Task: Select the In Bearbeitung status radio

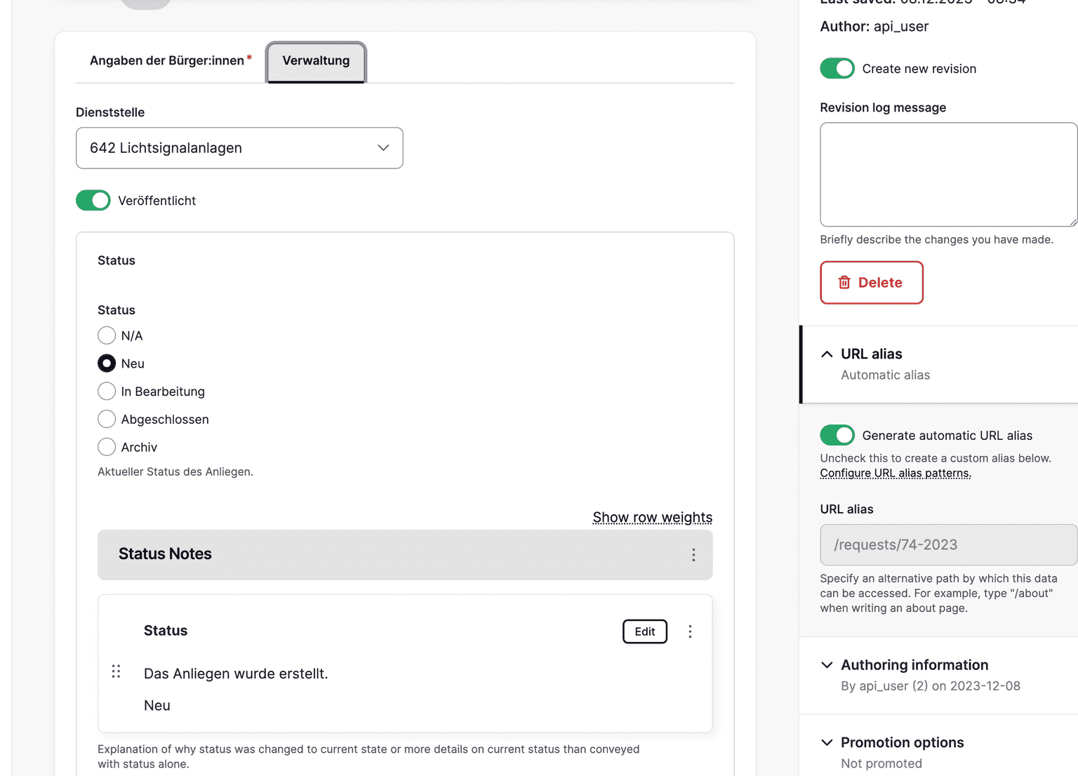Action: click(x=107, y=392)
